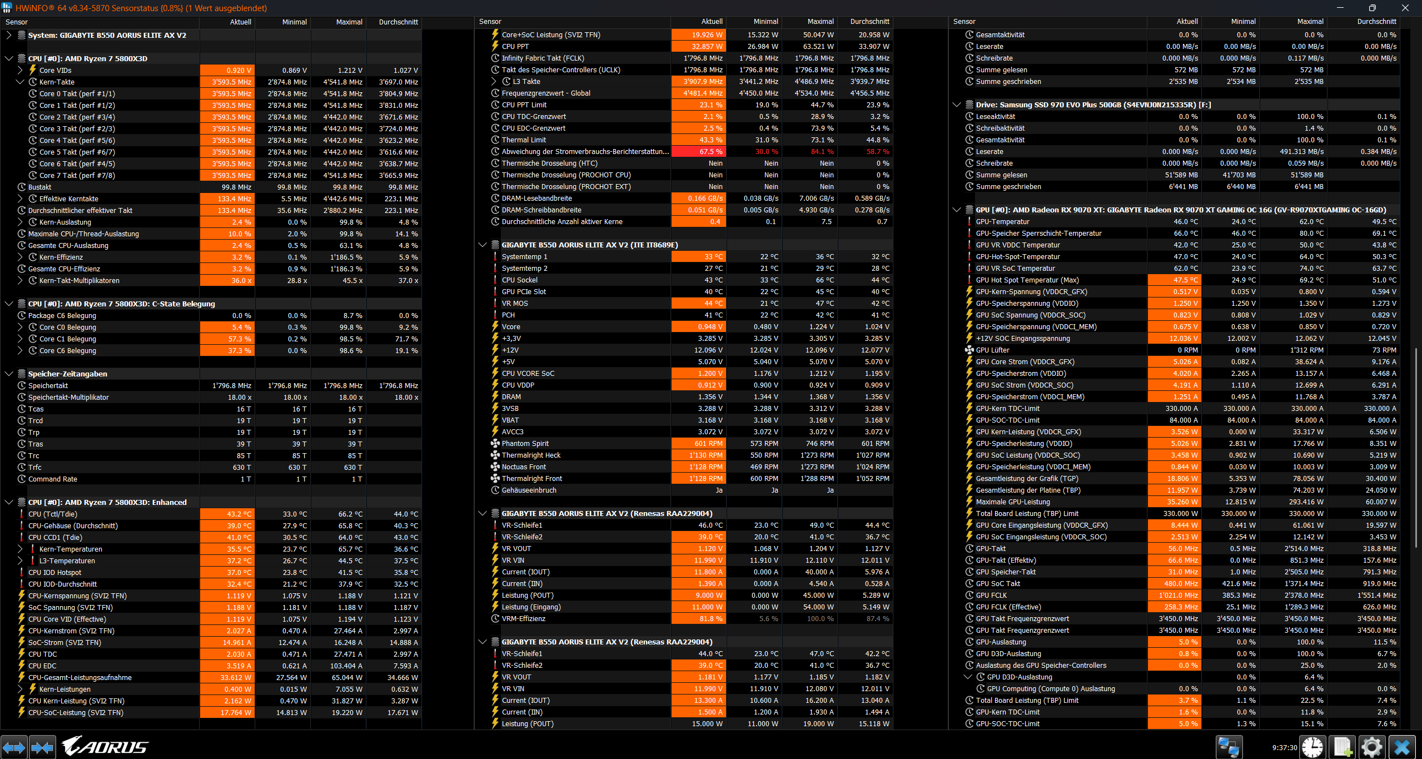The width and height of the screenshot is (1422, 759).
Task: Expand the System GIGABYTE B550 AORUS ELITE node
Action: (8, 35)
